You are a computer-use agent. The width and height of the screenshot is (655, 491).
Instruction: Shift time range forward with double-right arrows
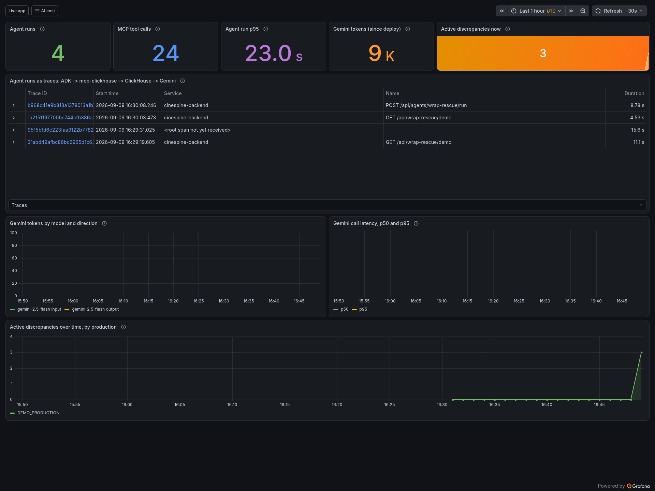click(x=571, y=11)
